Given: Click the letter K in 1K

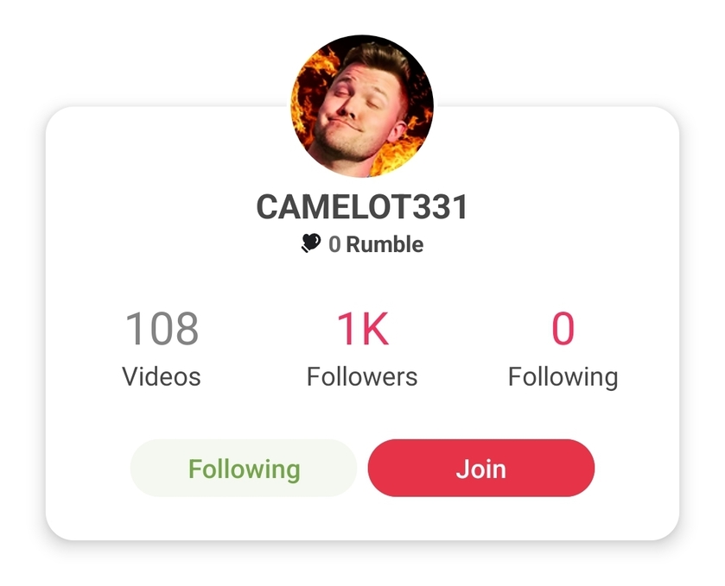Looking at the screenshot, I should pyautogui.click(x=372, y=328).
